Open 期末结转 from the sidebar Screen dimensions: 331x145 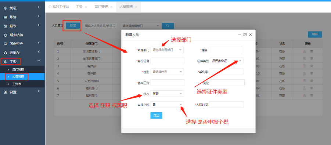[16, 35]
